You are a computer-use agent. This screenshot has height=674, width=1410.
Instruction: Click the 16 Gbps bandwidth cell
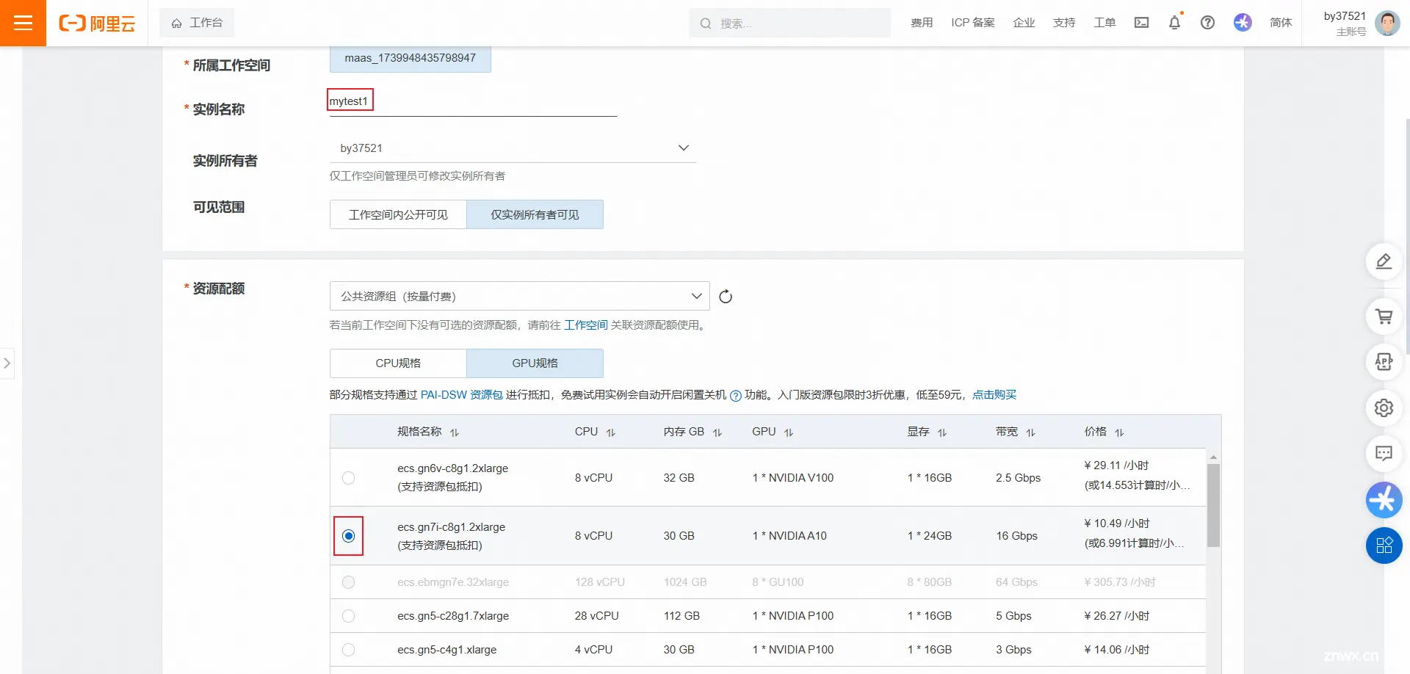[1017, 536]
